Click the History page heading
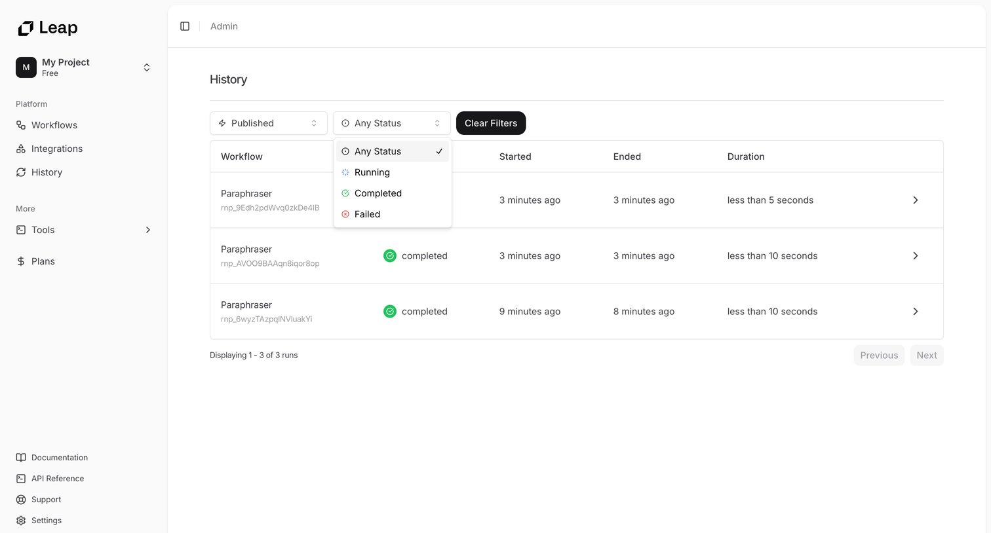Screen dimensions: 991x533 point(228,80)
